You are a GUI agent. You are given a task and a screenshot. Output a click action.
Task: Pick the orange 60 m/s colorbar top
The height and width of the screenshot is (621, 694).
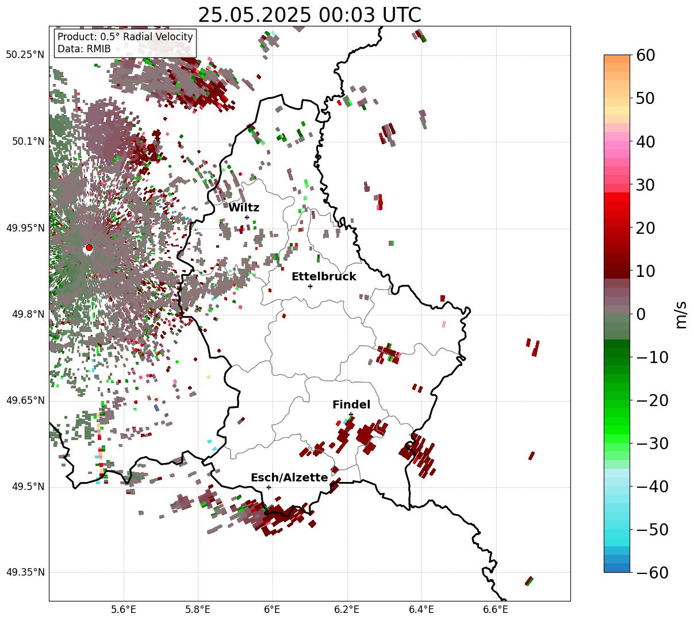point(617,58)
